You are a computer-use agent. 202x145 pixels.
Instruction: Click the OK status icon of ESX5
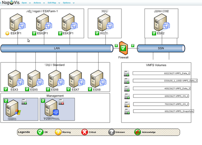click(27, 89)
